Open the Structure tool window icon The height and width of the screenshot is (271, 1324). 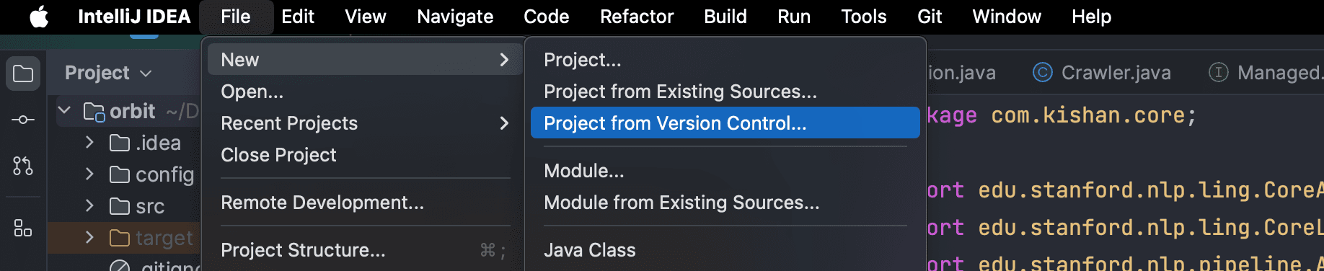coord(23,228)
